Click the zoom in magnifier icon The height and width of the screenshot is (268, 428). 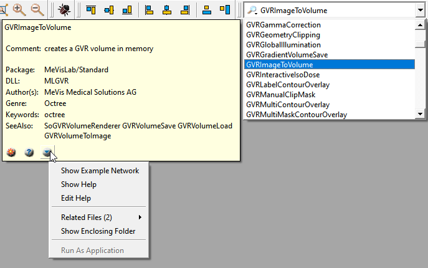19,9
